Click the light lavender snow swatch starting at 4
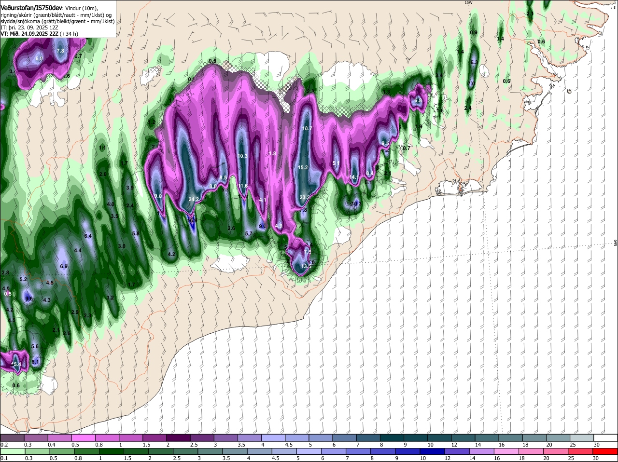The height and width of the screenshot is (462, 618). click(273, 438)
